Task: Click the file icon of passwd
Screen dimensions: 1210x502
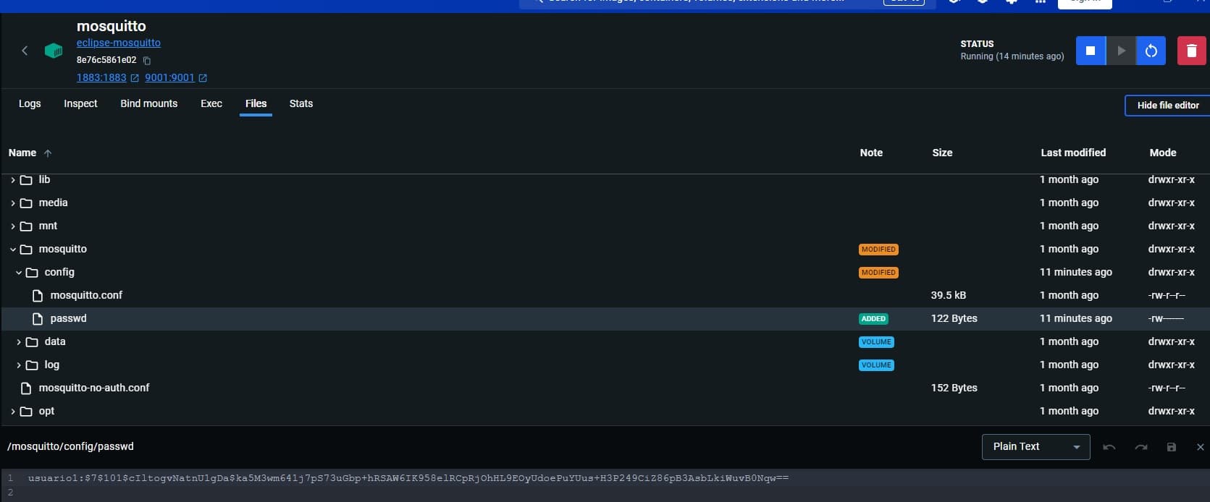Action: tap(38, 319)
